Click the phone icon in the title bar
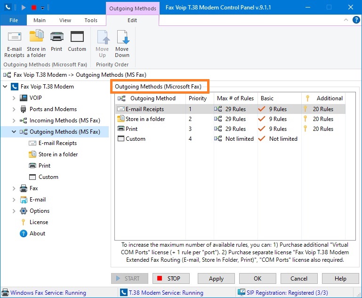The width and height of the screenshot is (362, 298). click(x=8, y=7)
